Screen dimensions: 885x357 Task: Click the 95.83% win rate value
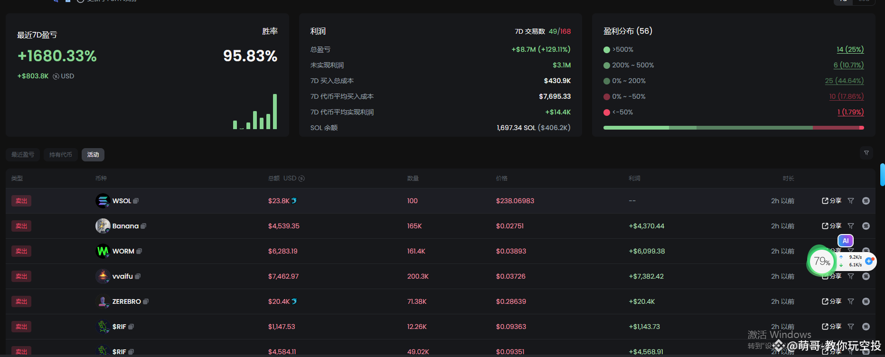250,56
